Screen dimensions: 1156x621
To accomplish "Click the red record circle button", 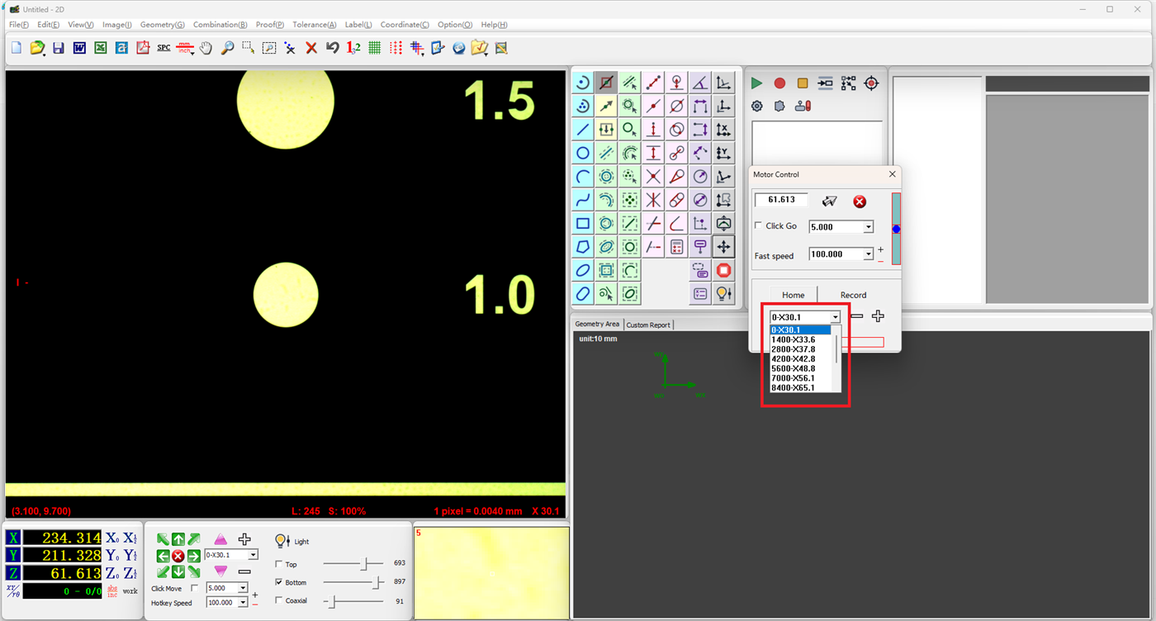I will coord(779,83).
